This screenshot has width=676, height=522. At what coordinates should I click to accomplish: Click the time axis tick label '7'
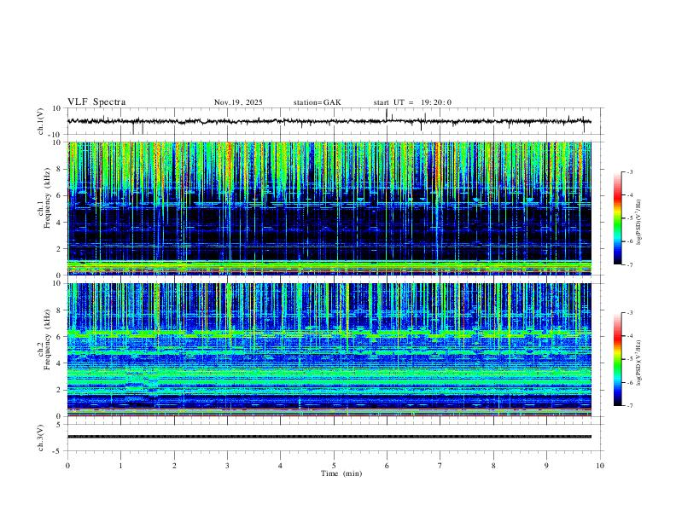pos(440,466)
